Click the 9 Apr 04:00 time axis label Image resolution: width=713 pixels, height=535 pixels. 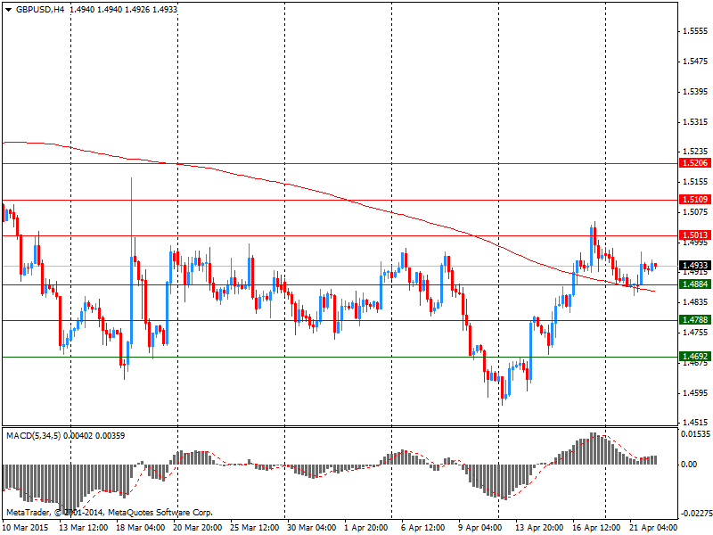point(479,528)
